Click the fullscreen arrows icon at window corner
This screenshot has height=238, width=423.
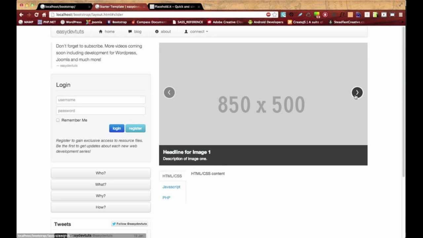pyautogui.click(x=401, y=5)
